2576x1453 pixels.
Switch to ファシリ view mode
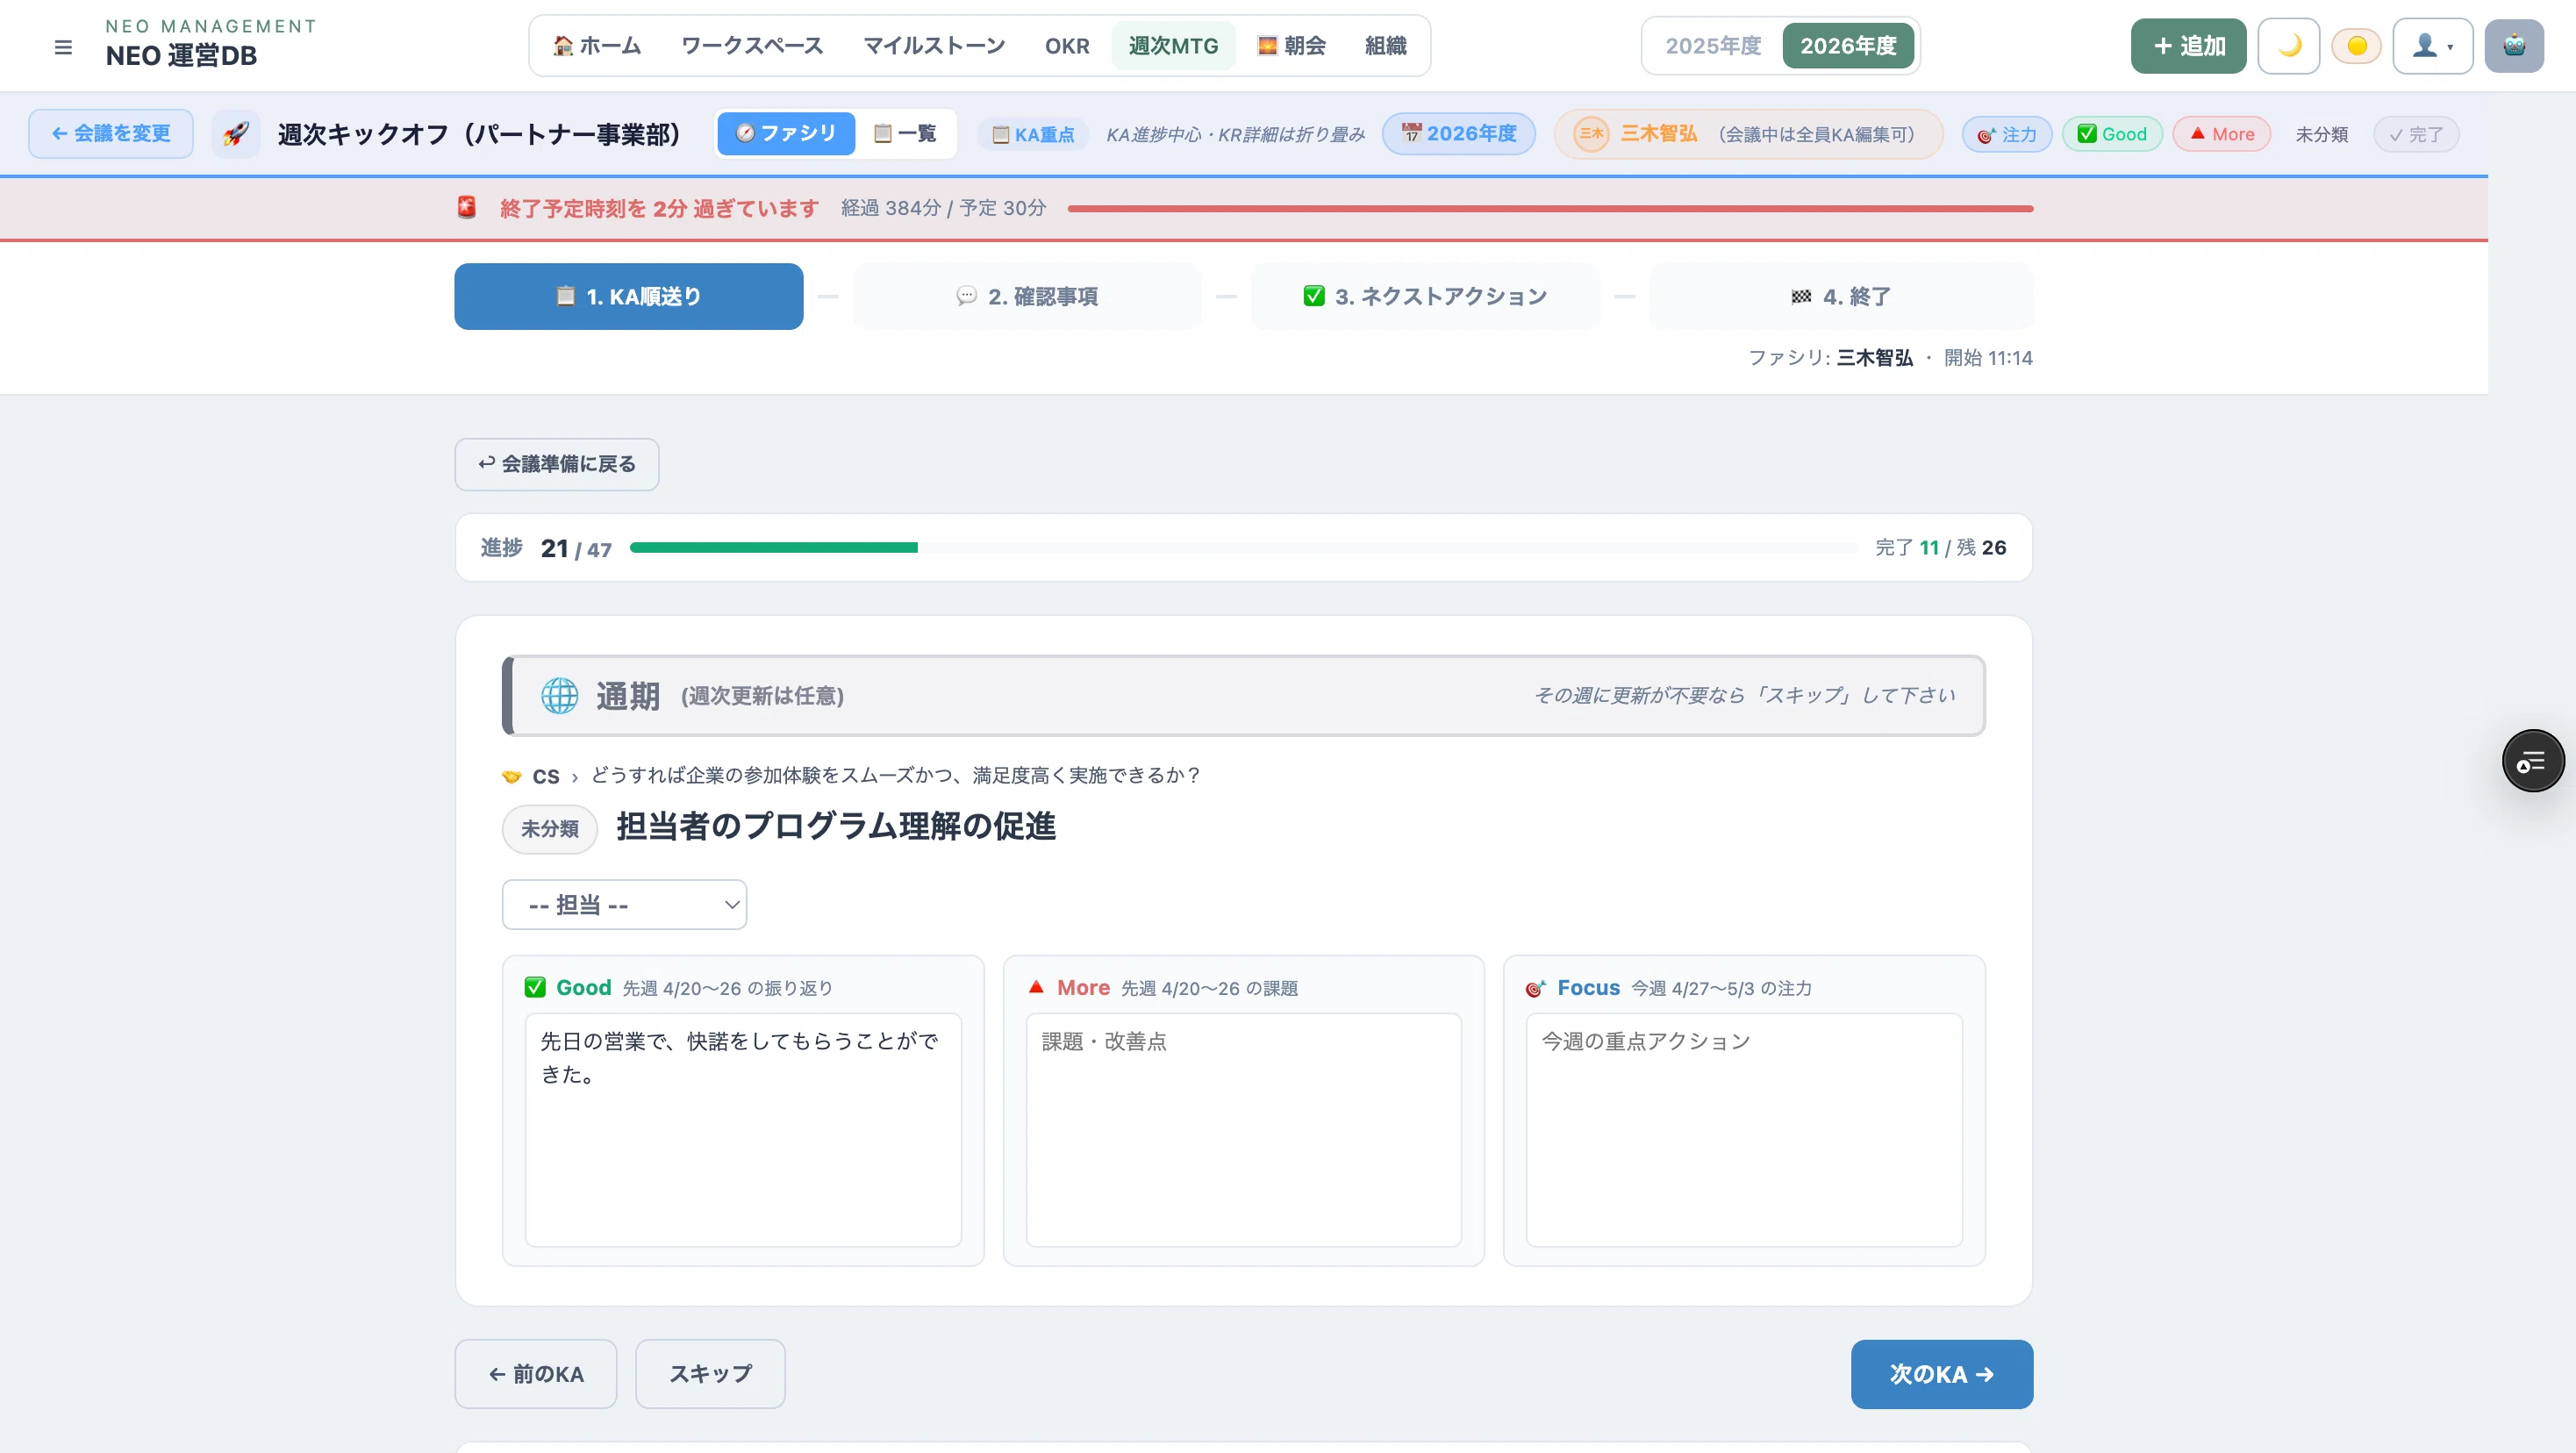pos(785,134)
